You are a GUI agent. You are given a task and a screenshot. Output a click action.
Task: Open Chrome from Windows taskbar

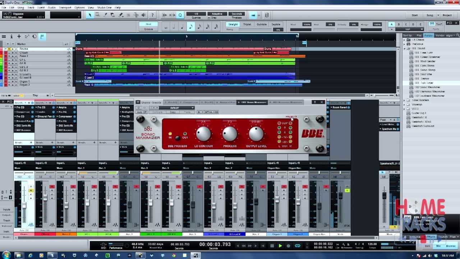click(174, 255)
